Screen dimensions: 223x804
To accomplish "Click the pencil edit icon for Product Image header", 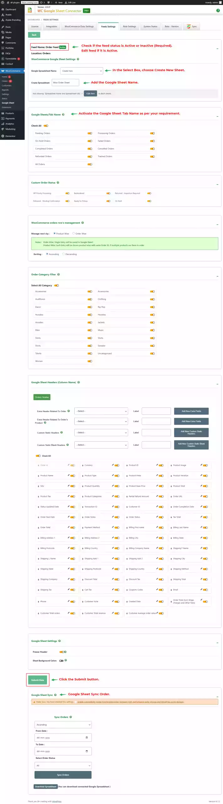I will pyautogui.click(x=201, y=465).
